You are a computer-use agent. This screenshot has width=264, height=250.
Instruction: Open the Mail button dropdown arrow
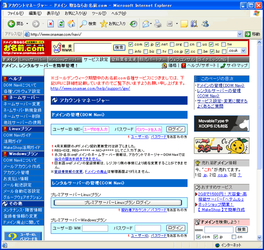[151, 24]
